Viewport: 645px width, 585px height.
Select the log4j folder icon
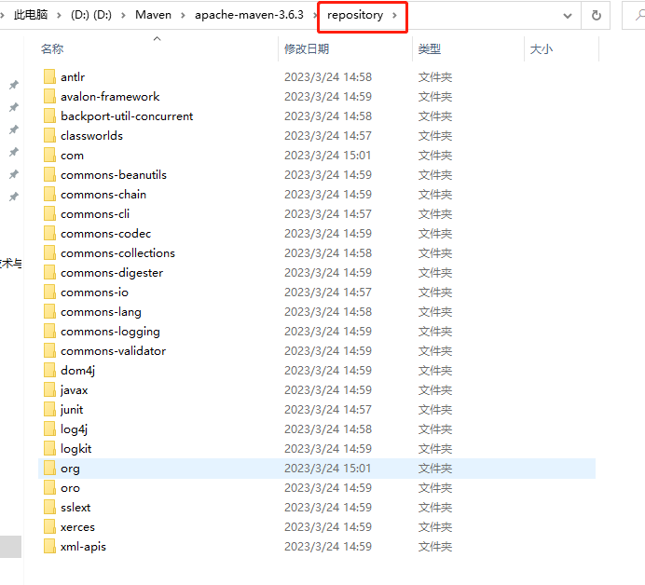(49, 429)
